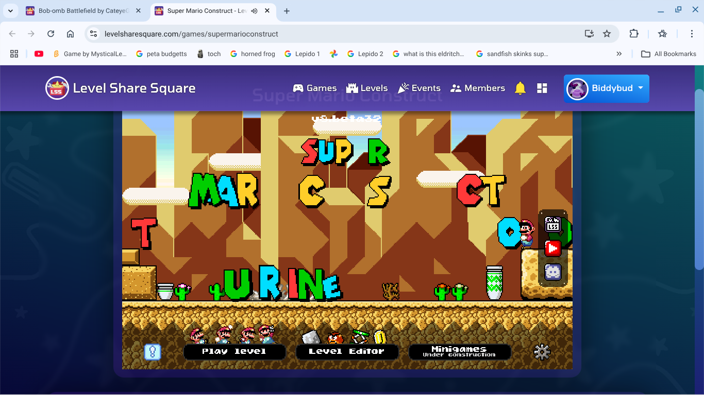This screenshot has width=704, height=395.
Task: Open the notifications bell
Action: point(520,88)
